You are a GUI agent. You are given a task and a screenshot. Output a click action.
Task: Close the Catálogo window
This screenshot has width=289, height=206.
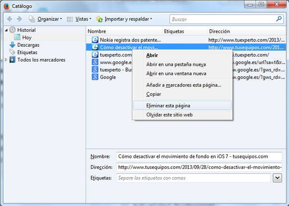[276, 4]
